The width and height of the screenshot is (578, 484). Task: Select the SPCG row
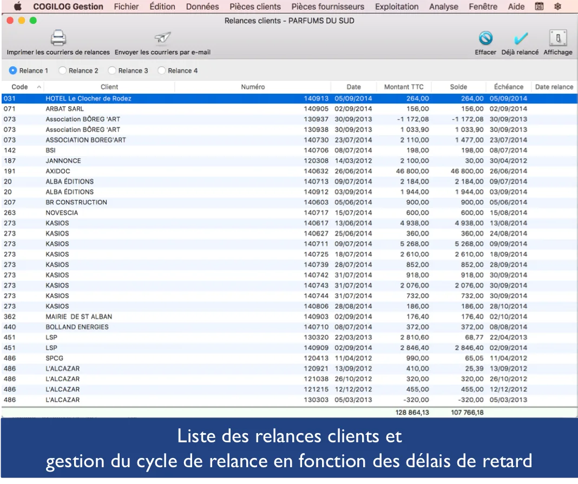click(x=289, y=358)
